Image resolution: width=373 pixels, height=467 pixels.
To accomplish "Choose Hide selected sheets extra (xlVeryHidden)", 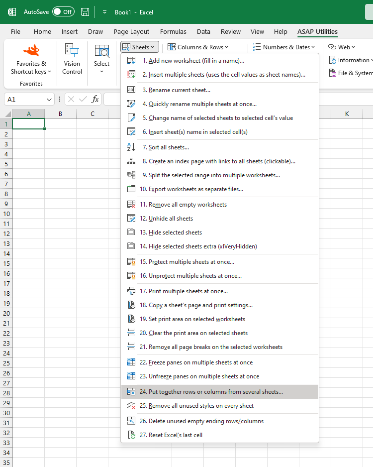I will click(x=220, y=246).
